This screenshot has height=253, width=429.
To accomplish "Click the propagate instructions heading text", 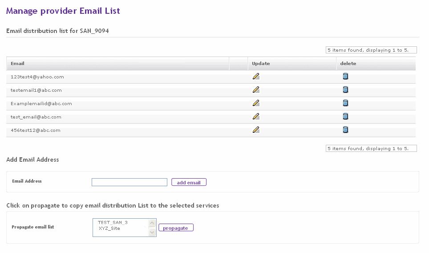I will pos(113,206).
